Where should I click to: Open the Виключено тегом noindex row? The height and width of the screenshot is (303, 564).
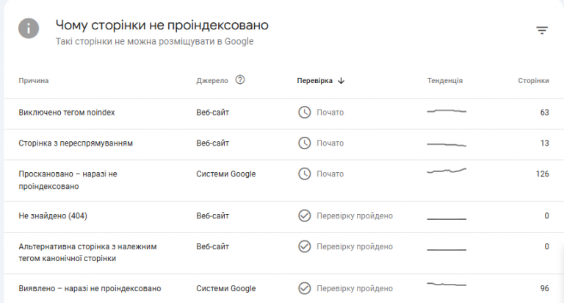(x=283, y=113)
